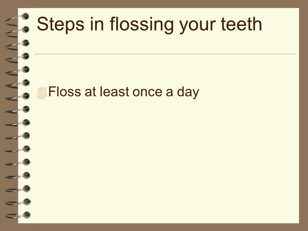Select the slide title text
The width and height of the screenshot is (308, 231).
[x=149, y=24]
